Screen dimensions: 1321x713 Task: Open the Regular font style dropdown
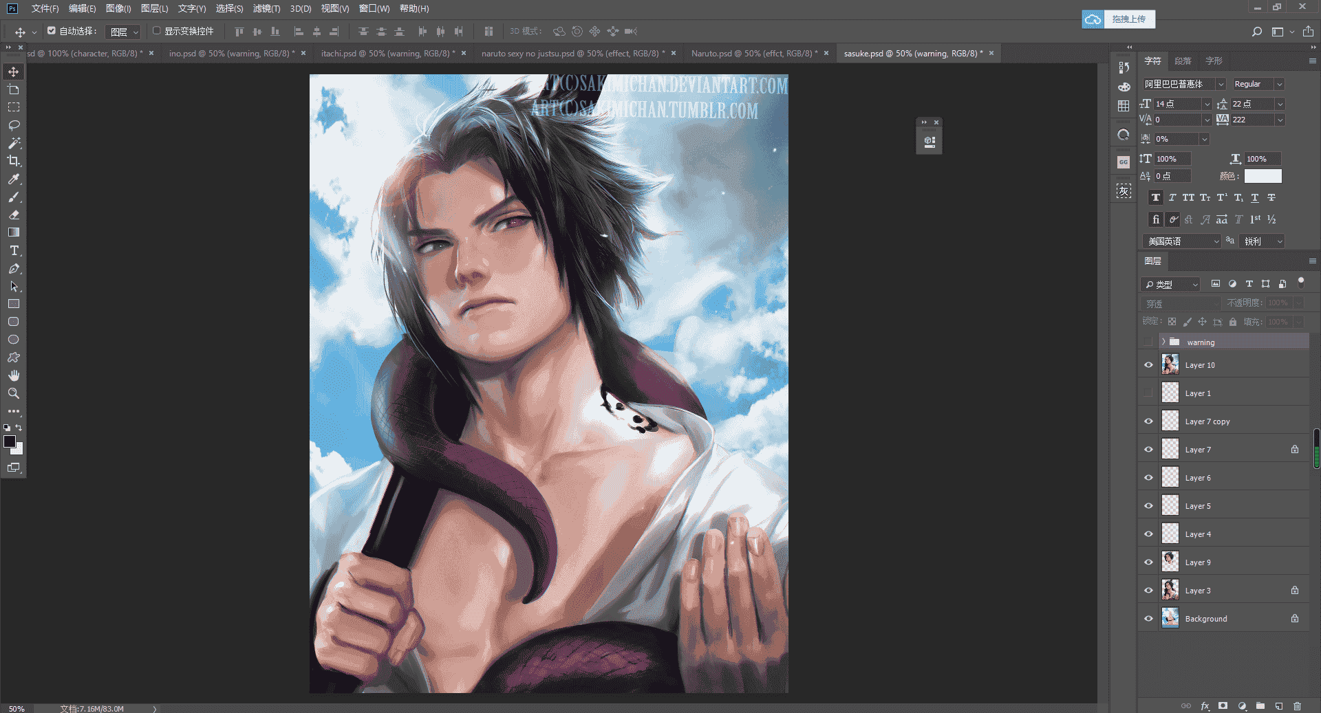1279,84
